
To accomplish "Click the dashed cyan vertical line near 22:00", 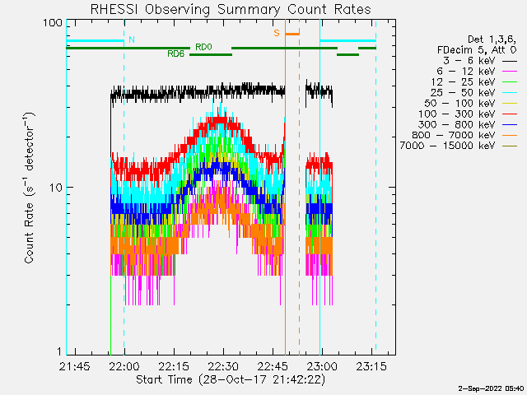I will tap(124, 187).
